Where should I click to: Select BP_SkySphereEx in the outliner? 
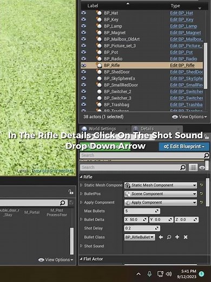[x=120, y=79]
